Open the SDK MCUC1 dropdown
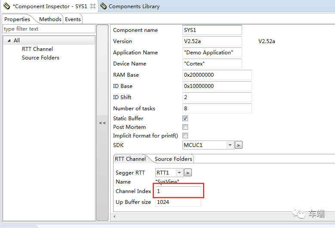The image size is (335, 228). click(x=230, y=145)
